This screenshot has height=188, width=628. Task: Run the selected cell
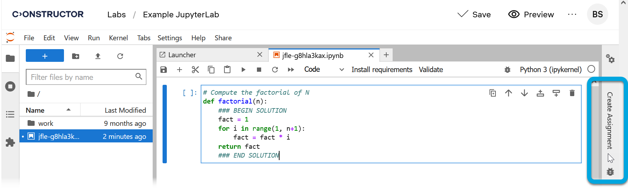click(x=243, y=70)
